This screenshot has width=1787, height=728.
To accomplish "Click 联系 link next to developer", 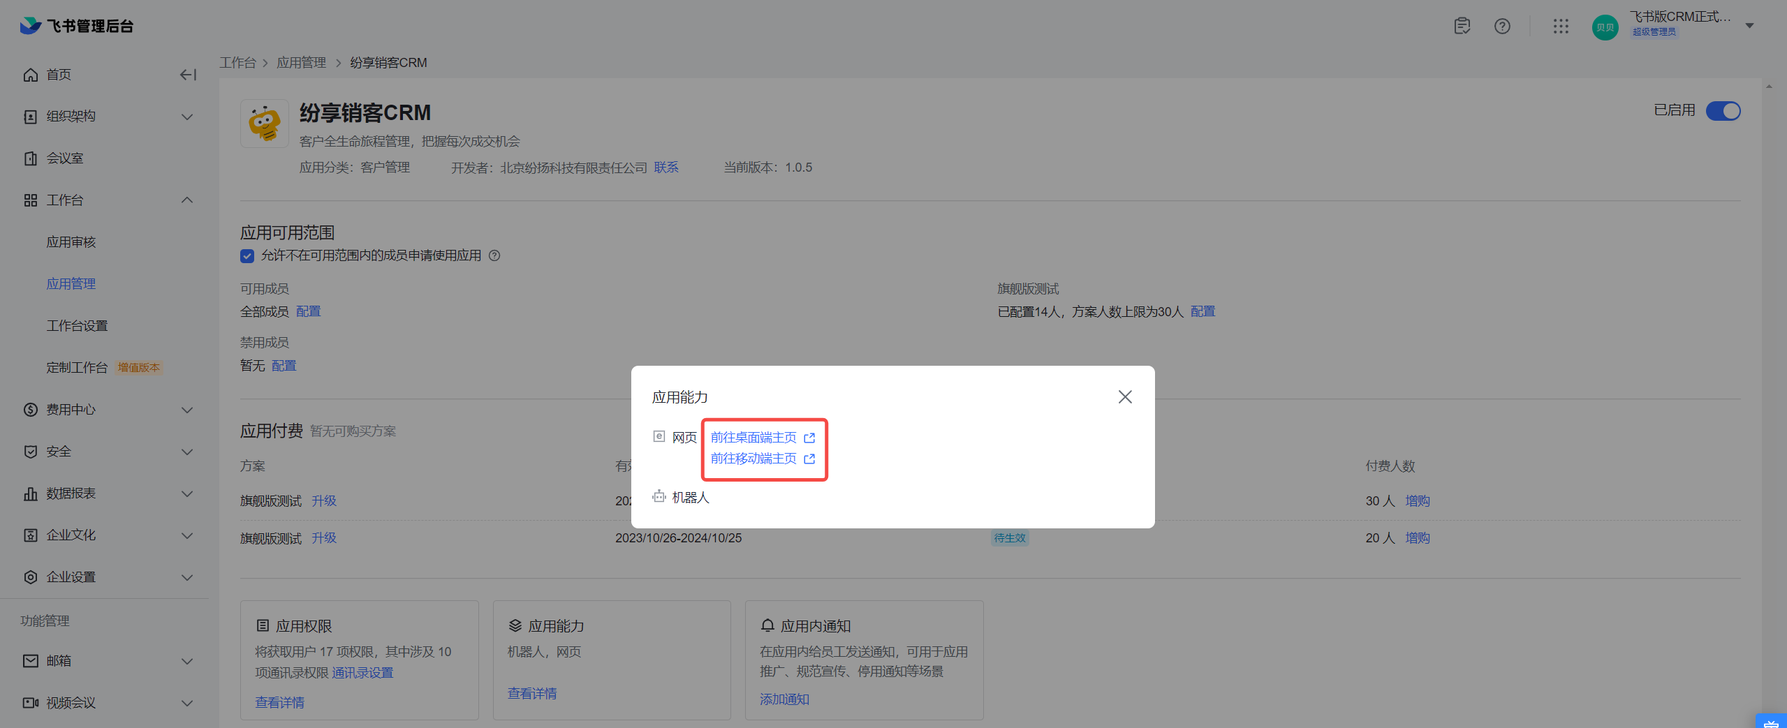I will [x=666, y=168].
